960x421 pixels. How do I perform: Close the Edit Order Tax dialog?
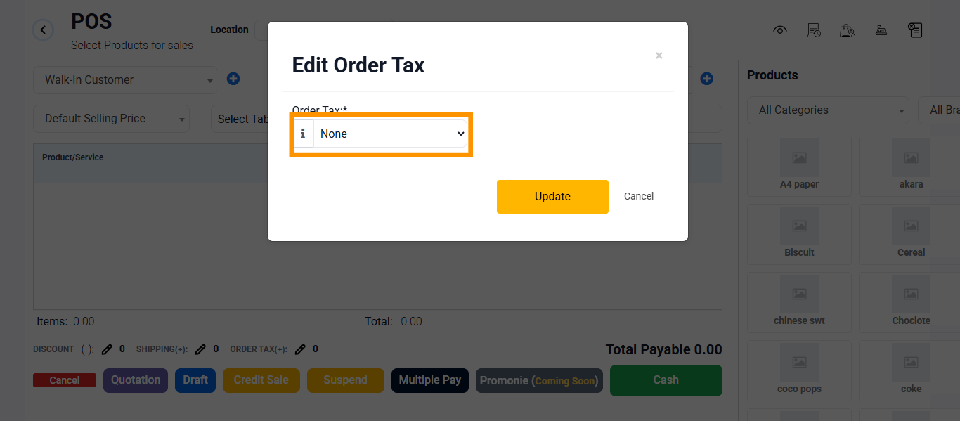[659, 56]
